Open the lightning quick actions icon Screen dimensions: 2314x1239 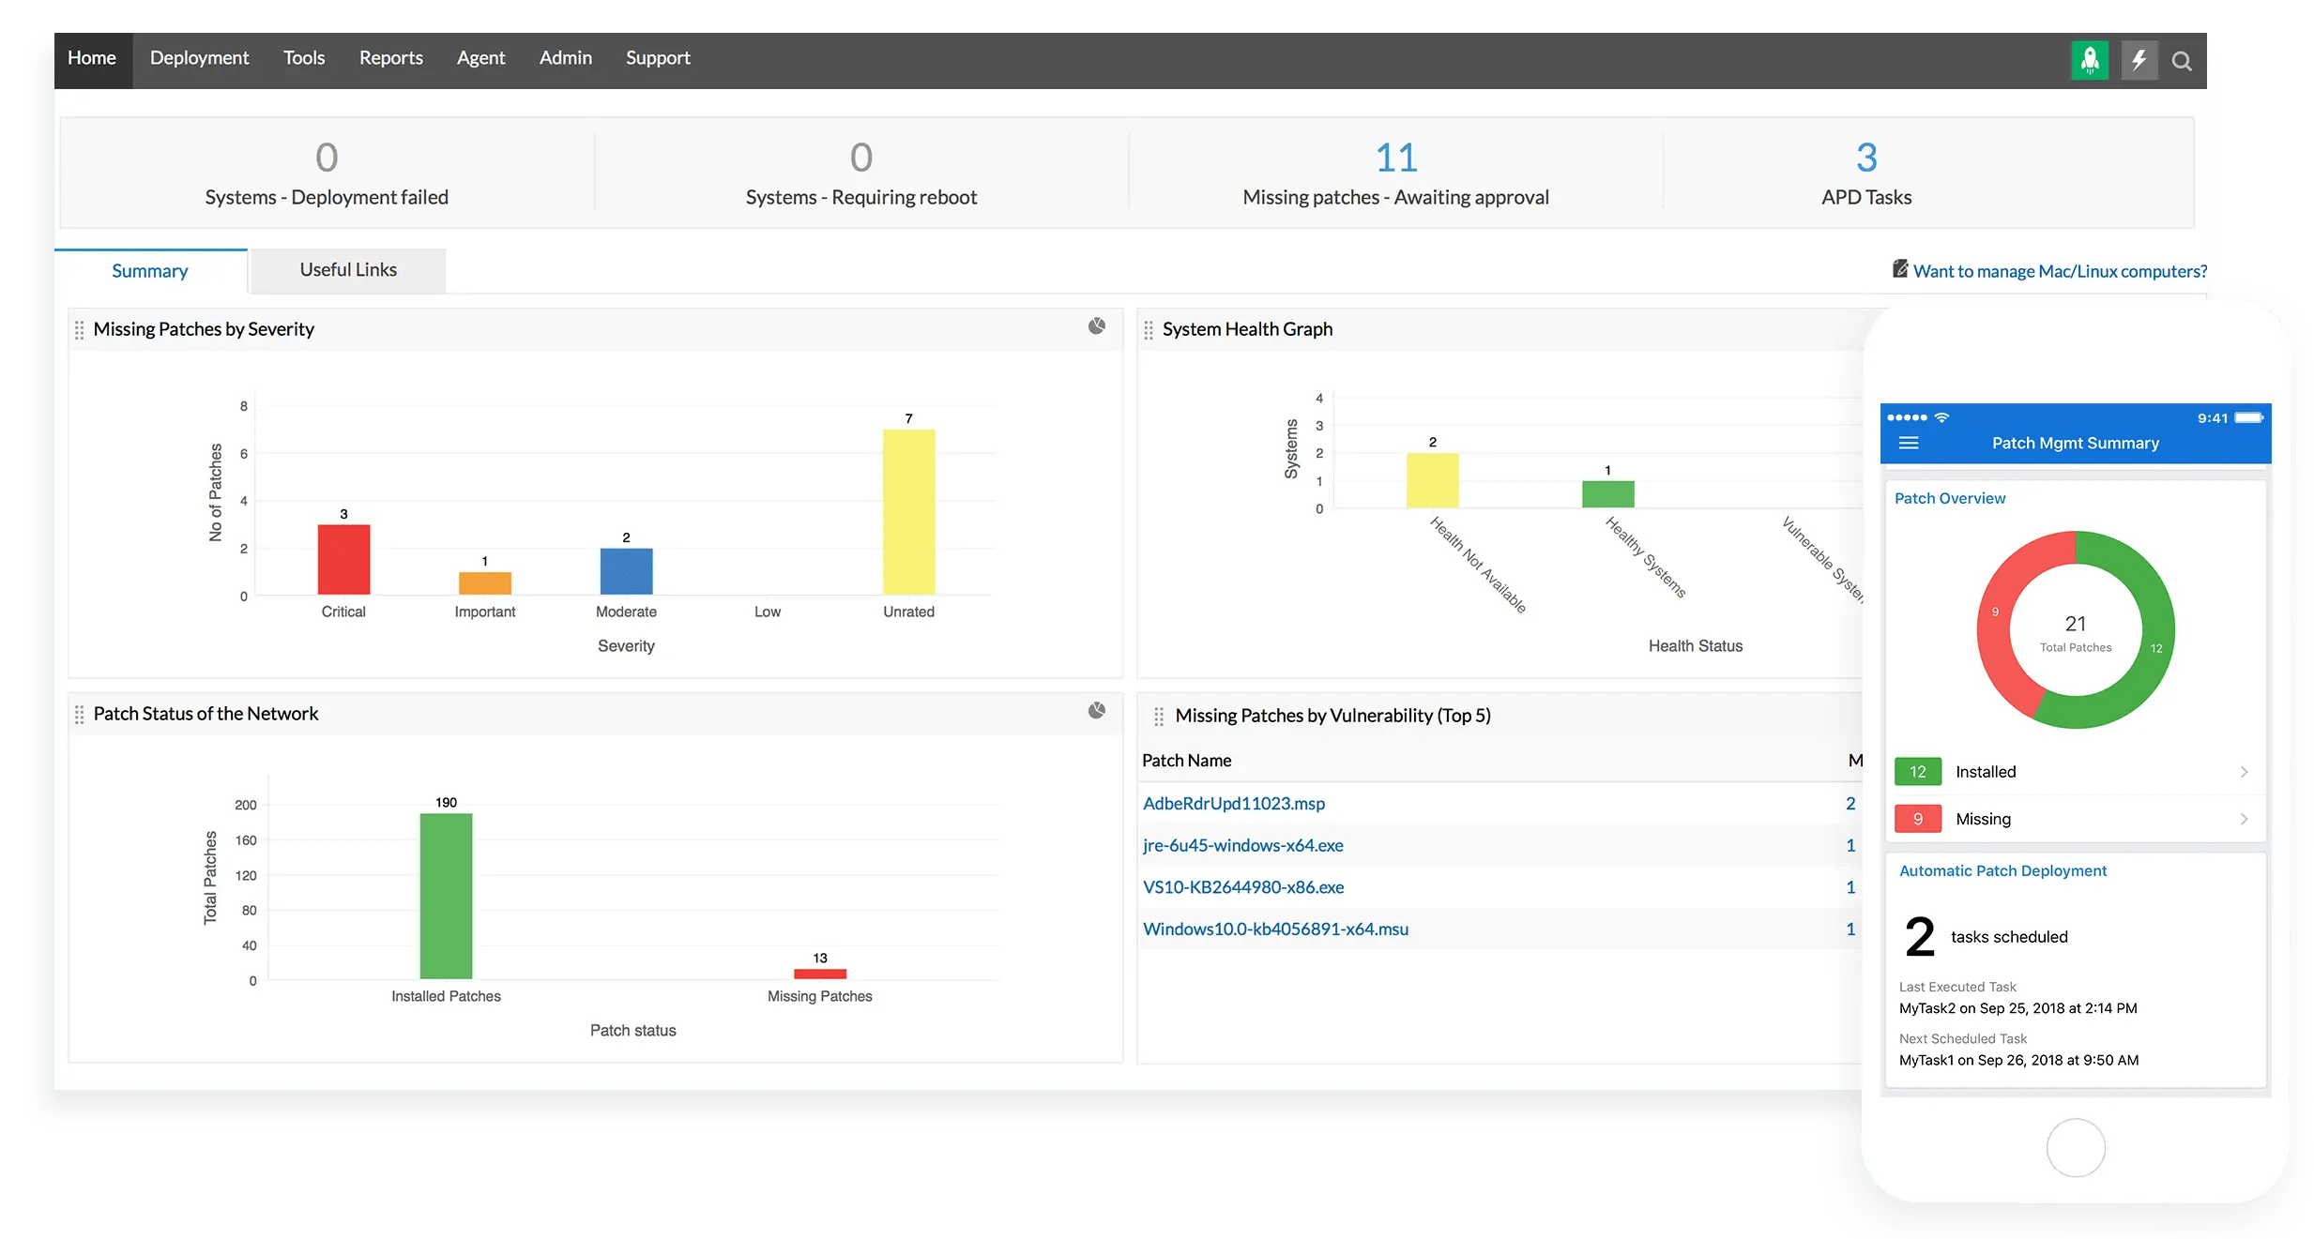(2139, 59)
